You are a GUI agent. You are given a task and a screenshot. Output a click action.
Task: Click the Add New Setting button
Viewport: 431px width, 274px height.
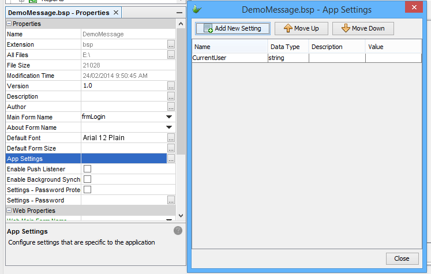(233, 28)
